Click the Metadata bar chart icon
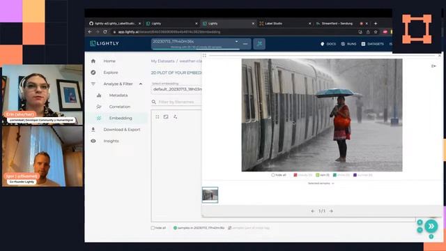 tap(99, 96)
